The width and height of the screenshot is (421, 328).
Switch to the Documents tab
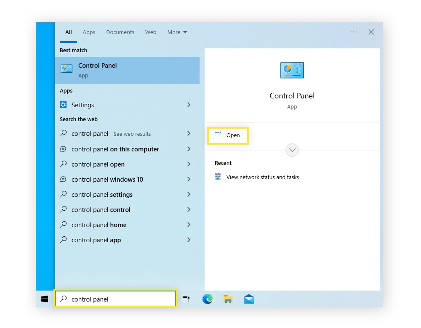120,32
